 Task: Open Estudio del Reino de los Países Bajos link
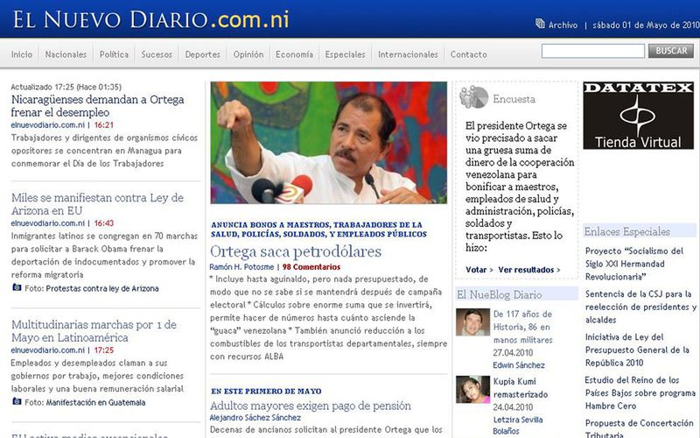(640, 392)
